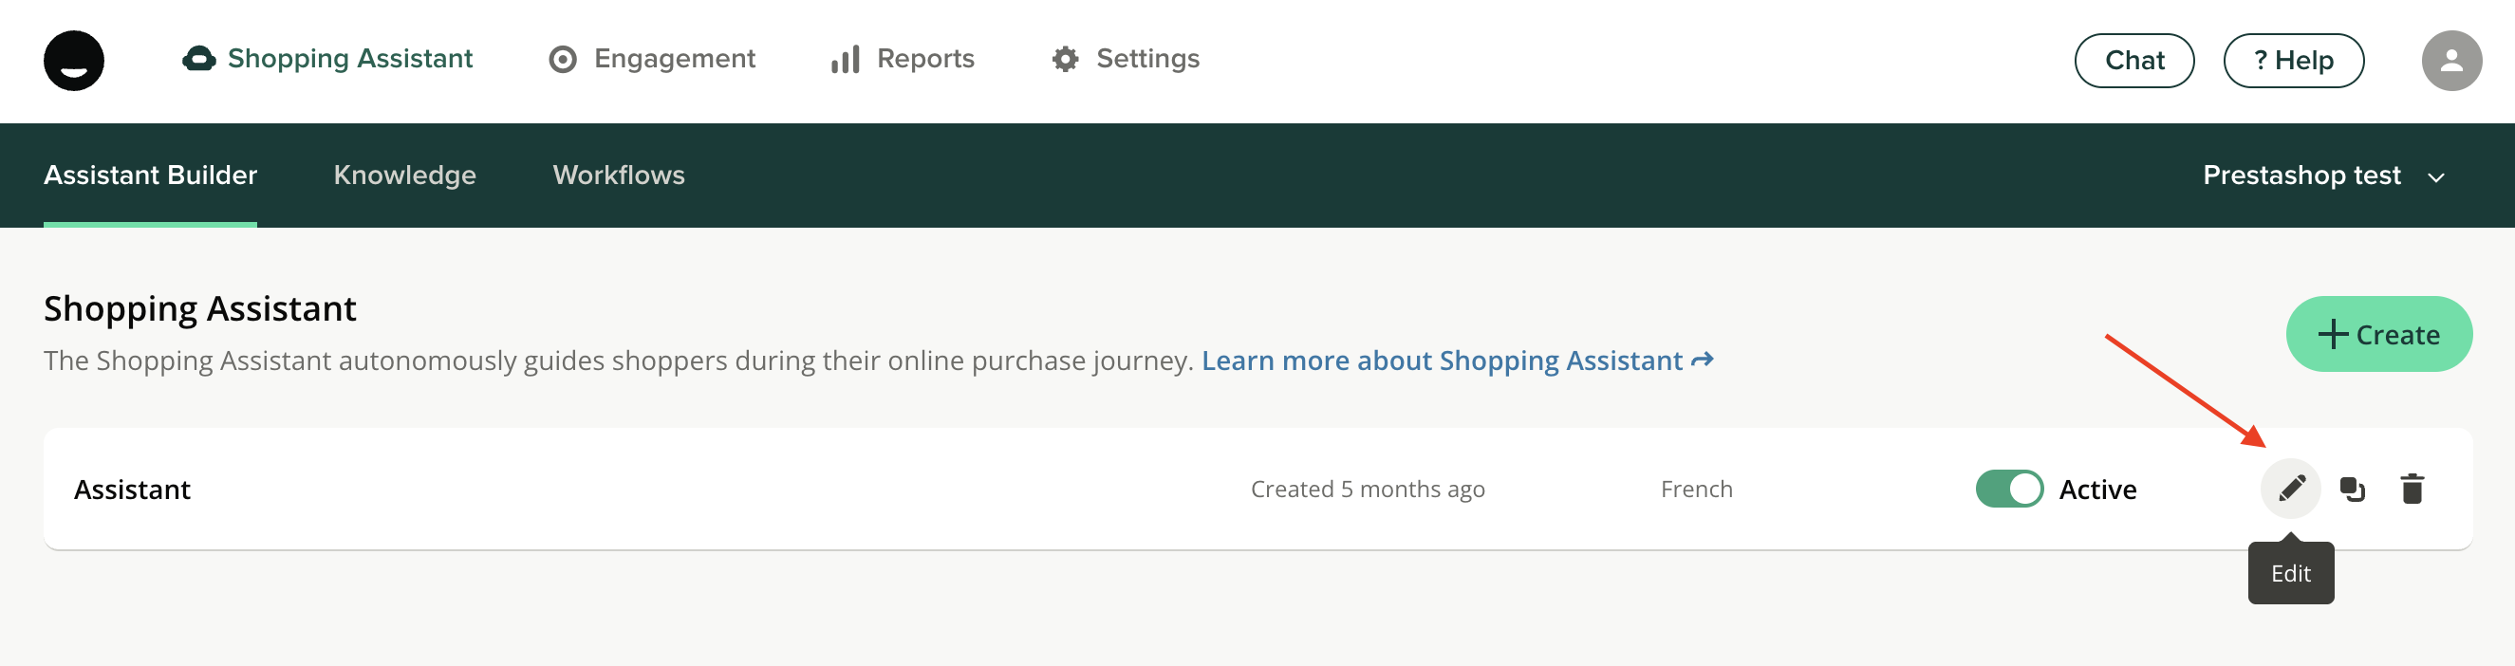
Task: Open the user profile avatar
Action: pos(2450,61)
